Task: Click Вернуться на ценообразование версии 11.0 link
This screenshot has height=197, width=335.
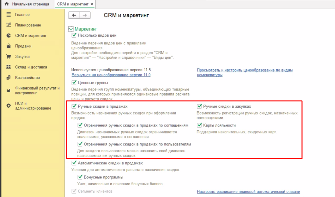Action: (111, 75)
